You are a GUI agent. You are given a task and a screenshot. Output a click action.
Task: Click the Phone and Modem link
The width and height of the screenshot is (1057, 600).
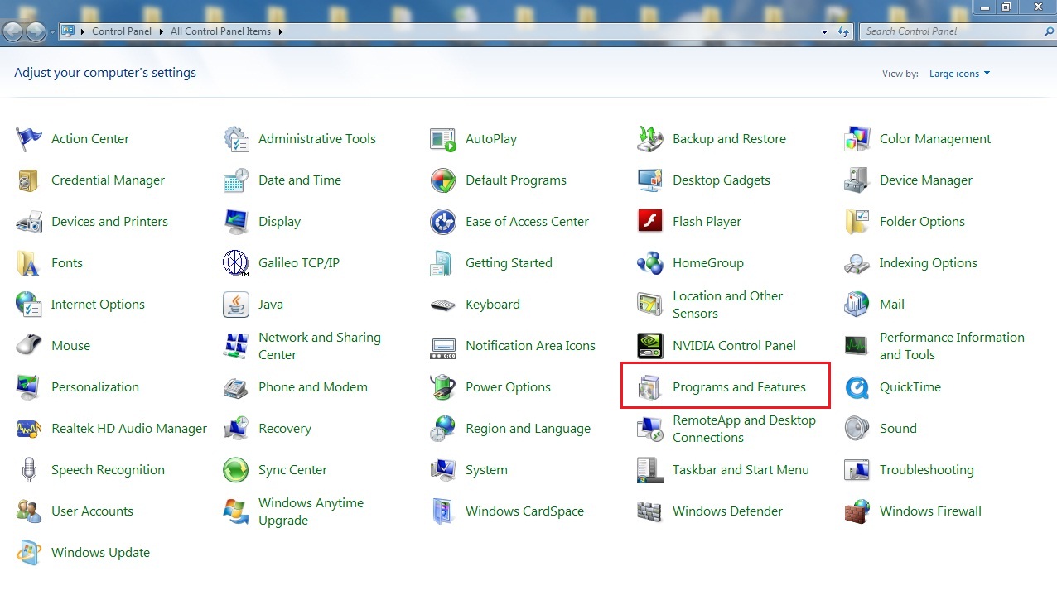[x=313, y=387]
